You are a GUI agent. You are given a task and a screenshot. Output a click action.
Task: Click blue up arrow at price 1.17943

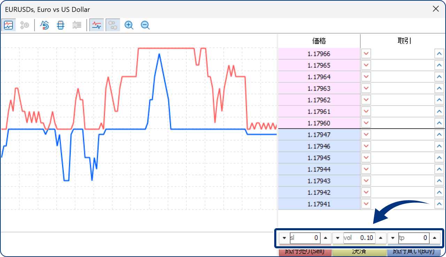click(439, 181)
